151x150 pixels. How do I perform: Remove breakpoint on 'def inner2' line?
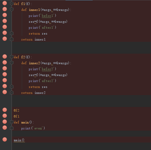coord(5,62)
